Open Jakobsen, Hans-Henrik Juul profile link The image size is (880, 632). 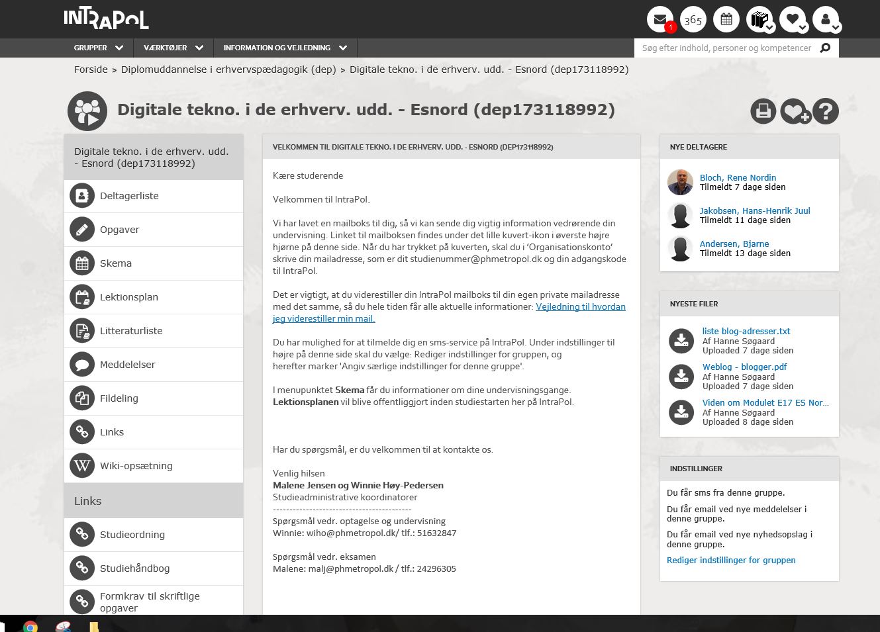pyautogui.click(x=755, y=210)
